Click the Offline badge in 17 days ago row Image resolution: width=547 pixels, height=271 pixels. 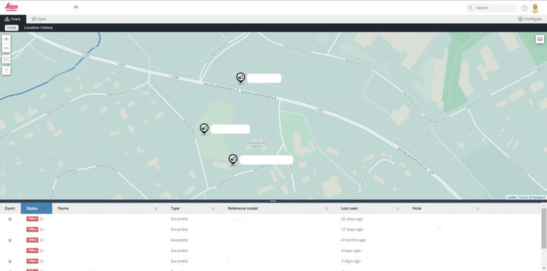click(33, 229)
